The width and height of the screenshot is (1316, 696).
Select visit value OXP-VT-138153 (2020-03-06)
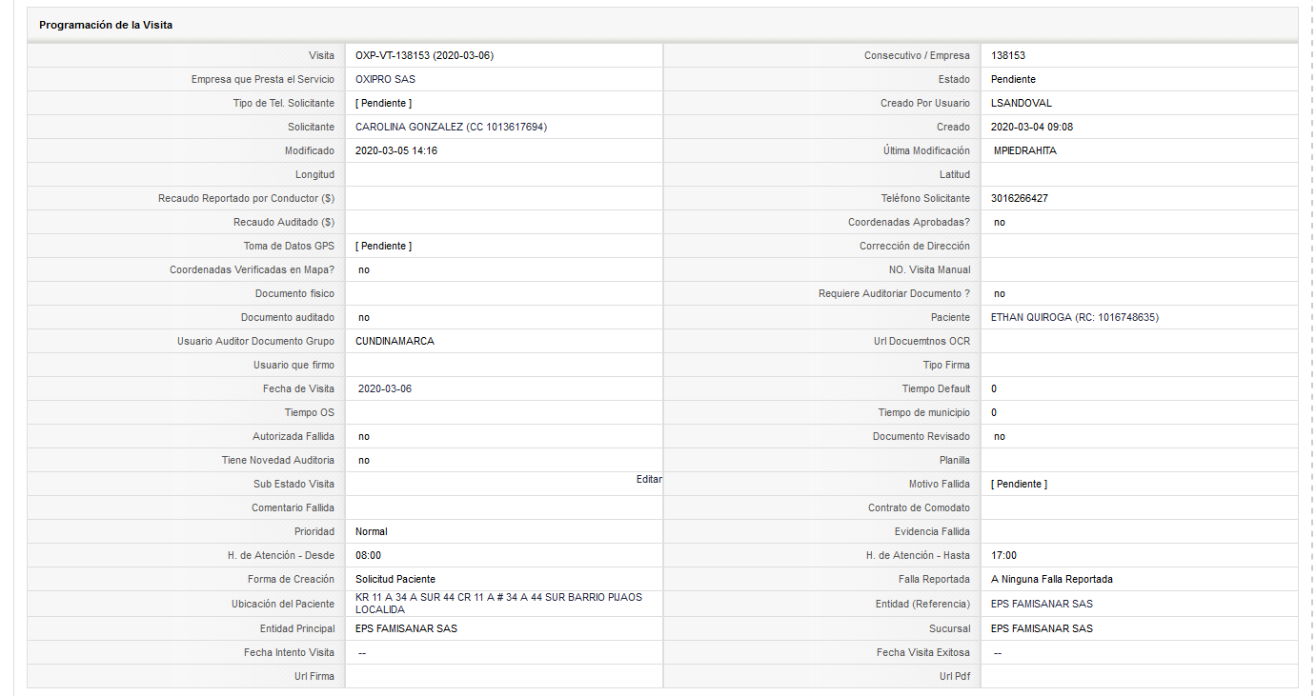pyautogui.click(x=424, y=55)
